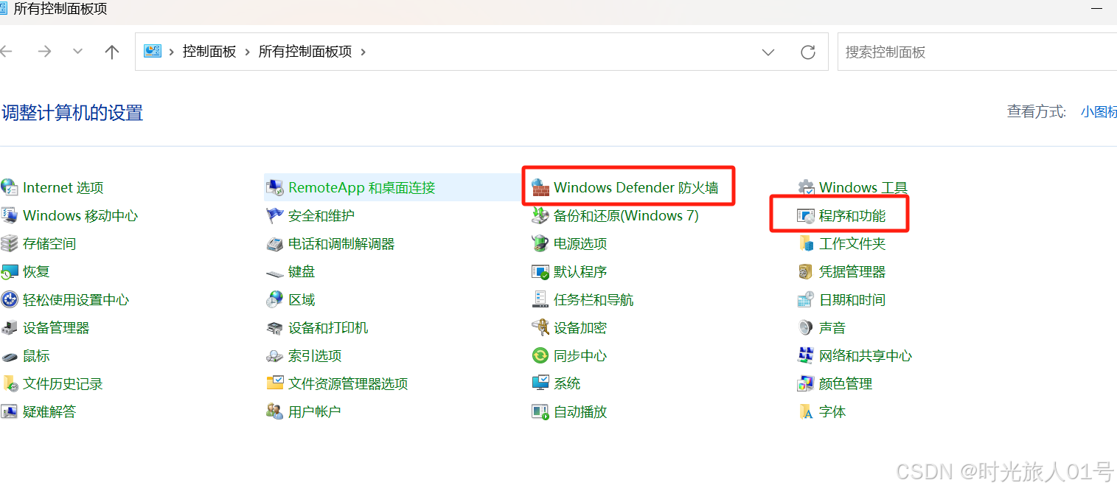The width and height of the screenshot is (1117, 491).
Task: Click the 设备管理器 icon
Action: pos(9,327)
